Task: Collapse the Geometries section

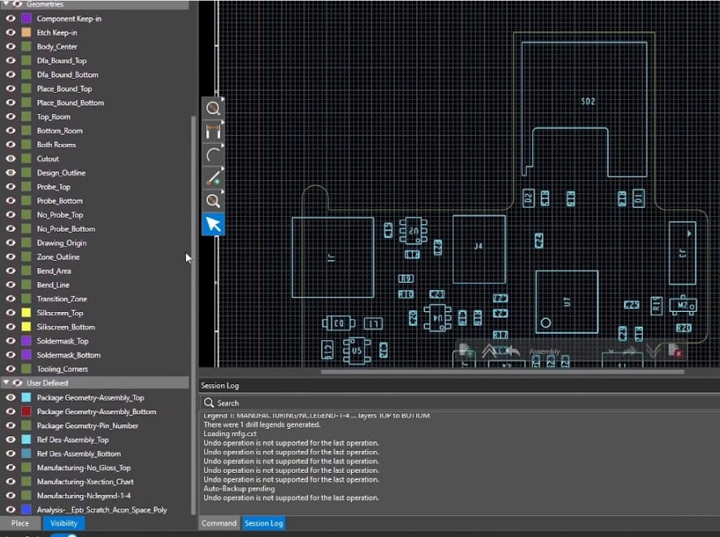Action: [x=6, y=4]
